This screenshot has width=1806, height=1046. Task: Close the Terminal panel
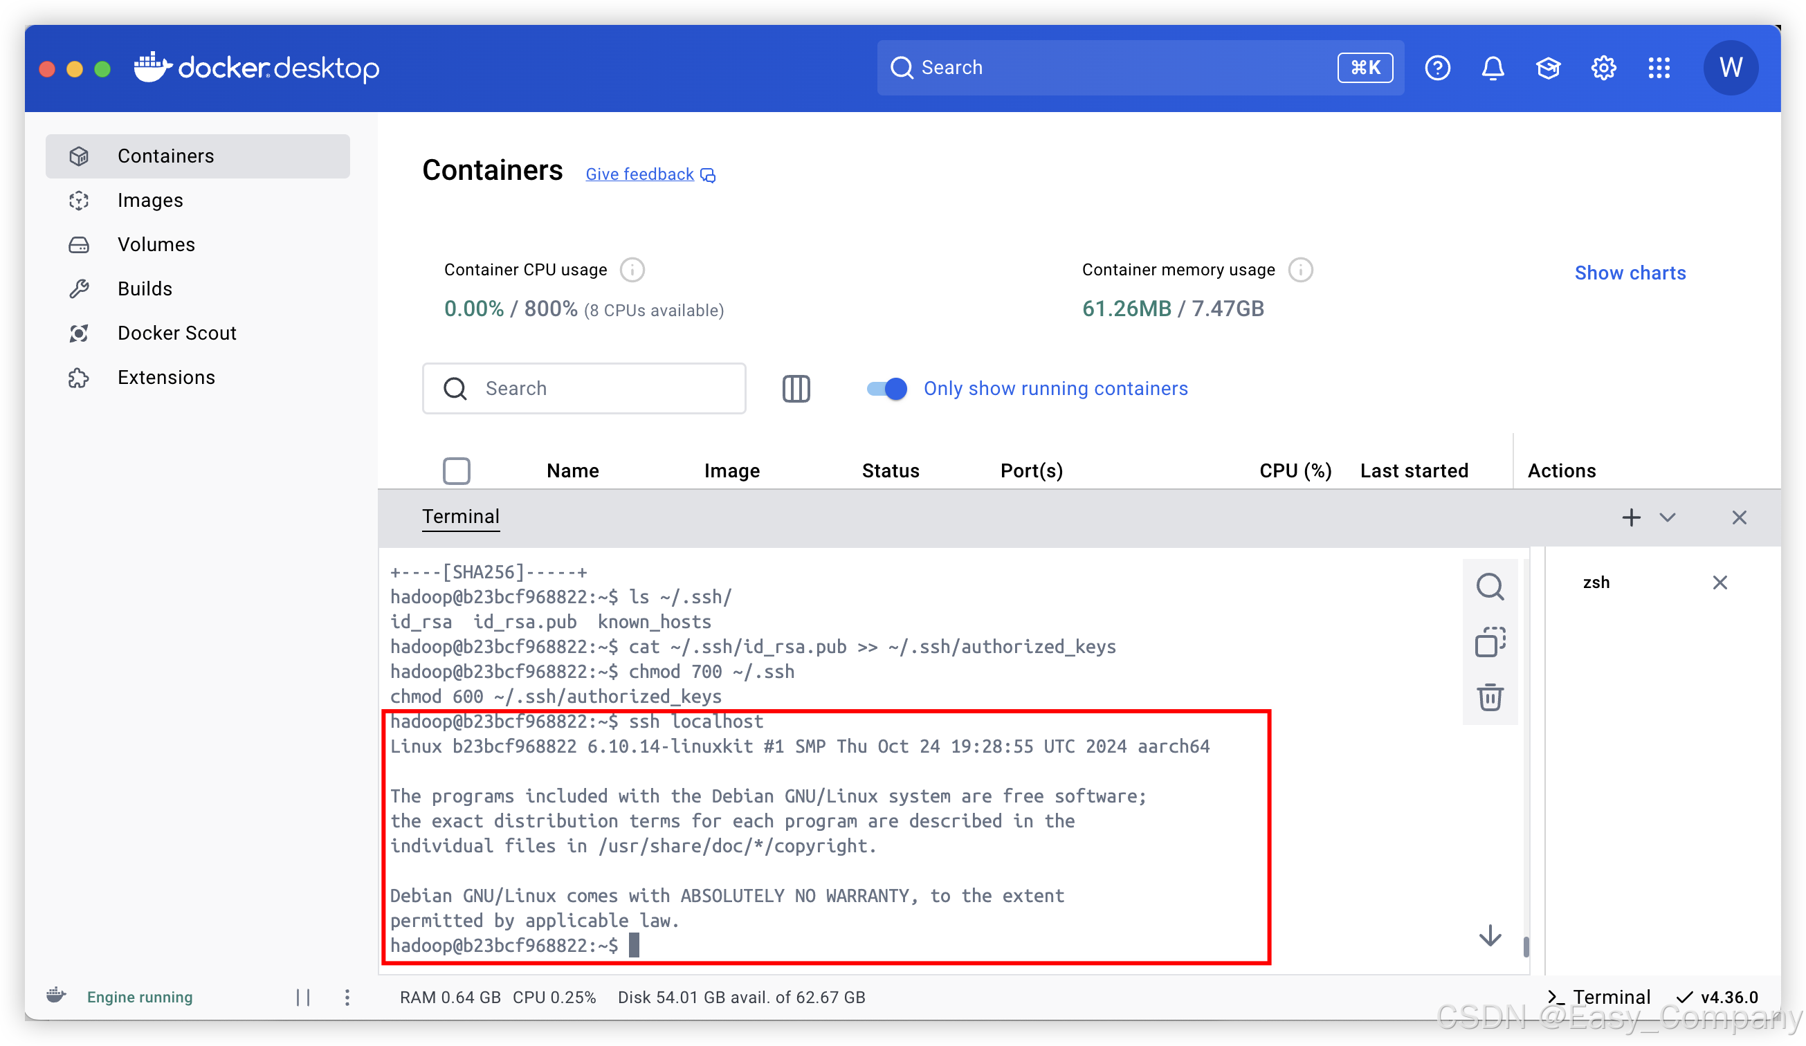[x=1739, y=517]
